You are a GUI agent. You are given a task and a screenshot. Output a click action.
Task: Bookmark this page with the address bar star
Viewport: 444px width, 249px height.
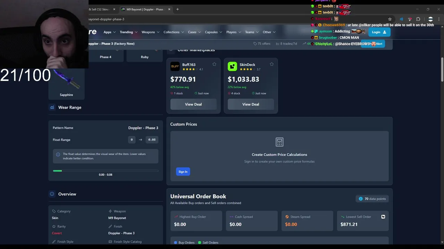click(x=390, y=19)
